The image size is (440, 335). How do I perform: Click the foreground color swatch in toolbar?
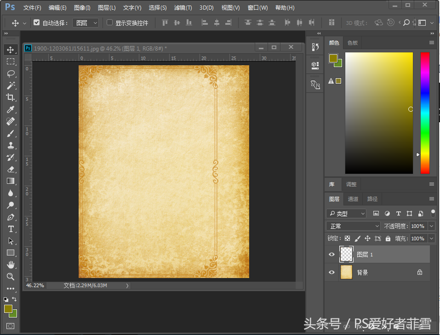[x=8, y=309]
